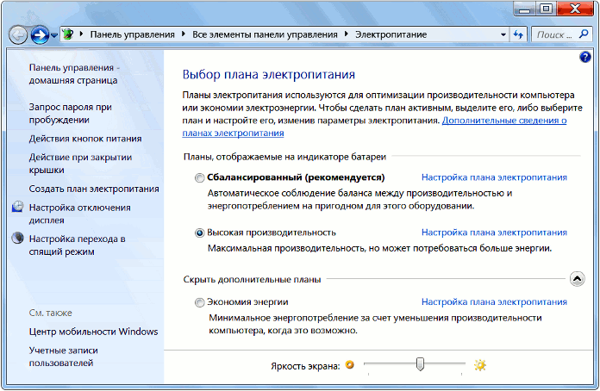Open plan settings for Экономия энергии

click(x=494, y=302)
